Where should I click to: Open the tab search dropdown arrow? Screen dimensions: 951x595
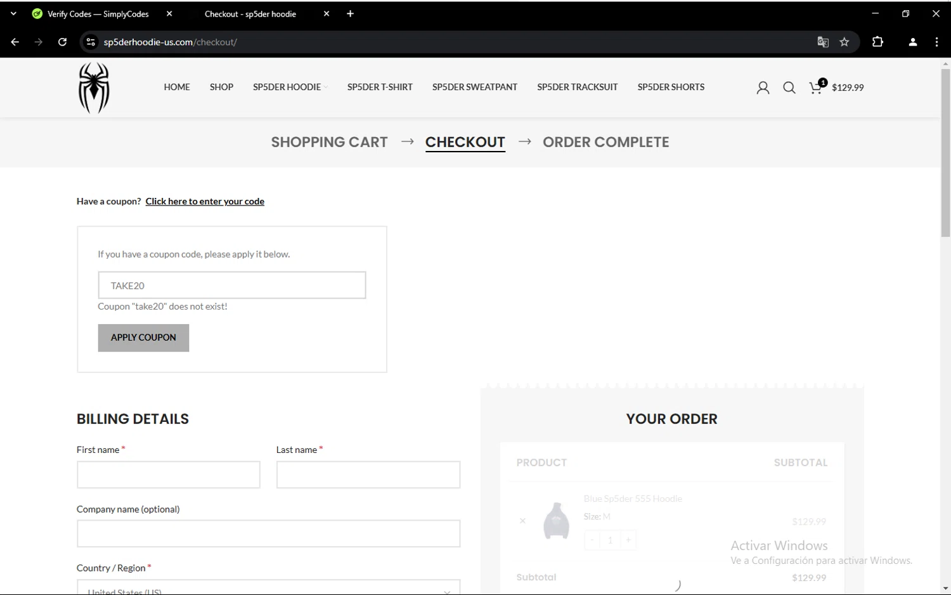pyautogui.click(x=13, y=13)
